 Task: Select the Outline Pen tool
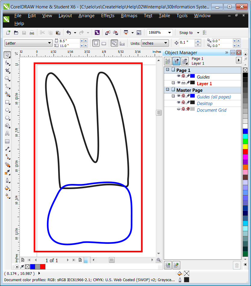pos(7,180)
